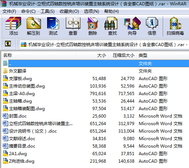Select file name 主轴箱.dwg
Viewport: 189px width, 168px height.
(20, 101)
